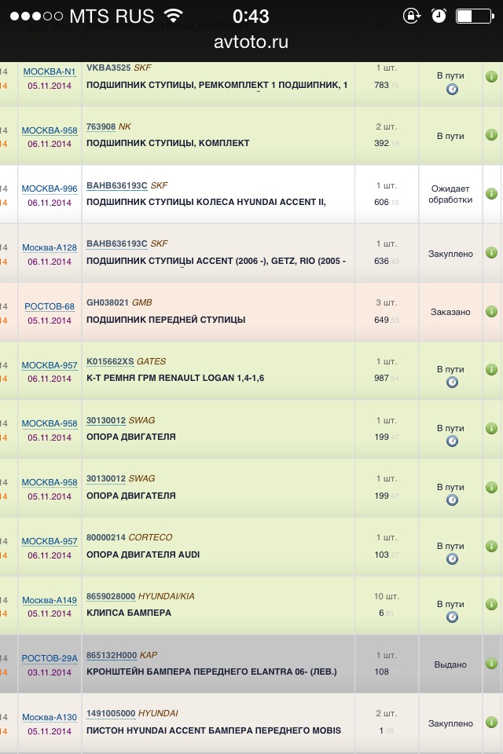
Task: Click the info icon for 1491005000 HYUNDAI
Action: click(x=491, y=723)
